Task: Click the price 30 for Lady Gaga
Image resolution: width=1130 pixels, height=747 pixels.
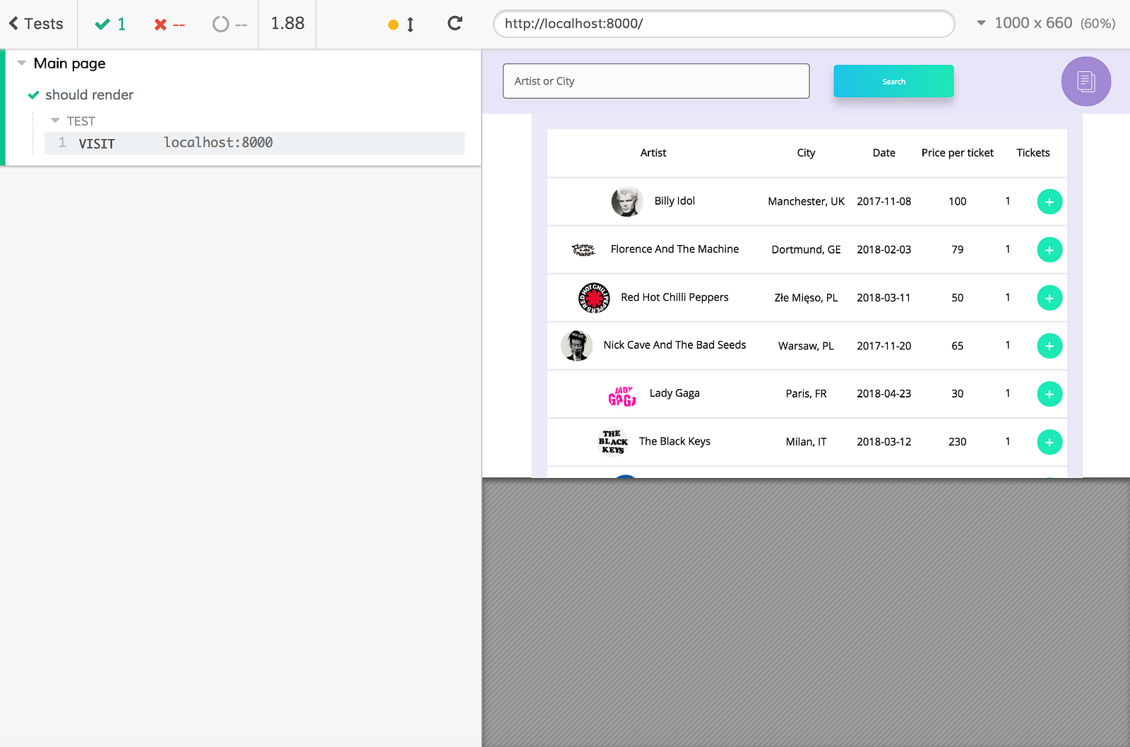Action: (x=957, y=393)
